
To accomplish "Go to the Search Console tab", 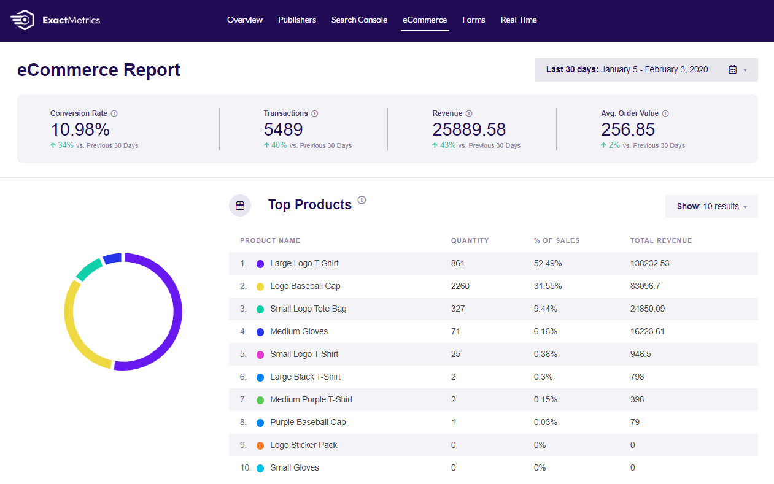I will (x=359, y=20).
